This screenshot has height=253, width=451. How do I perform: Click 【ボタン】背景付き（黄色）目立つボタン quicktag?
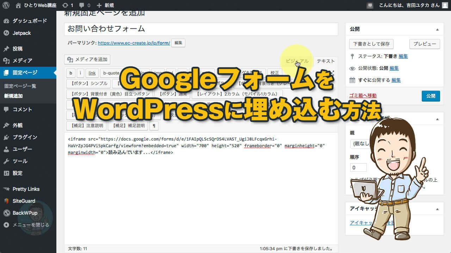tap(110, 94)
